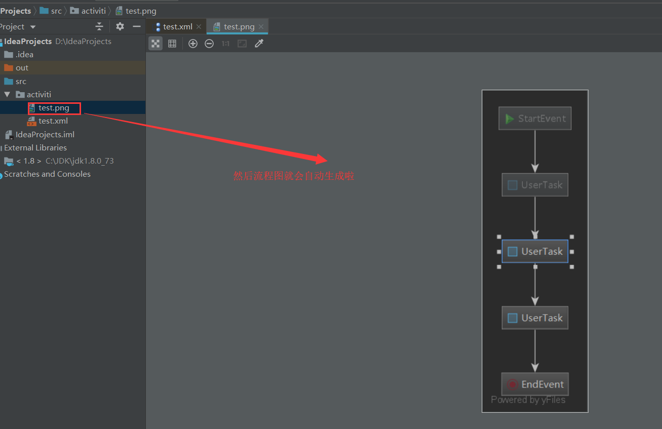Click the test.png breadcrumb

click(x=136, y=11)
